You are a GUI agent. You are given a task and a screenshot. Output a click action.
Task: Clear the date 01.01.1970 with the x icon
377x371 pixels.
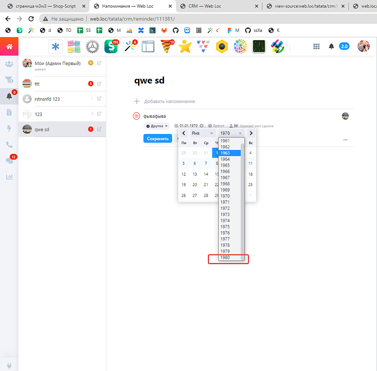(202, 126)
